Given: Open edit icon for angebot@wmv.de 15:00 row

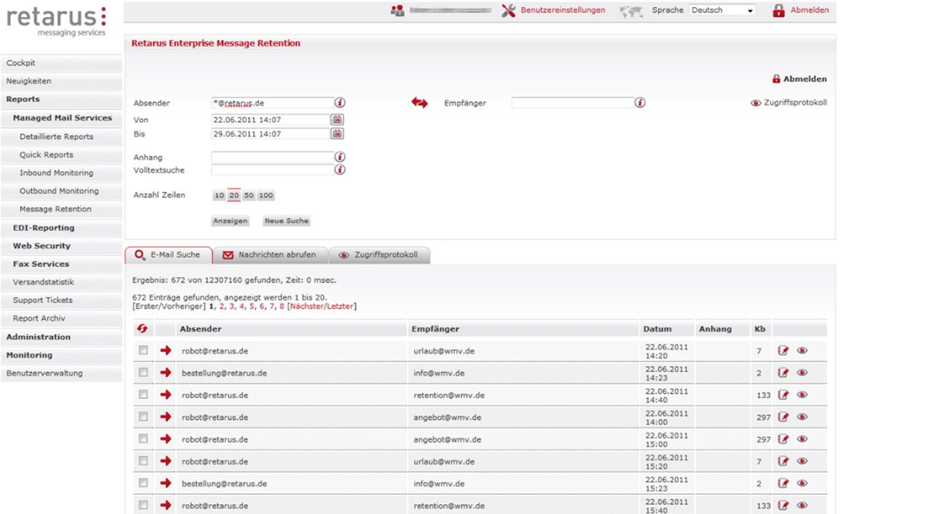Looking at the screenshot, I should coord(783,439).
